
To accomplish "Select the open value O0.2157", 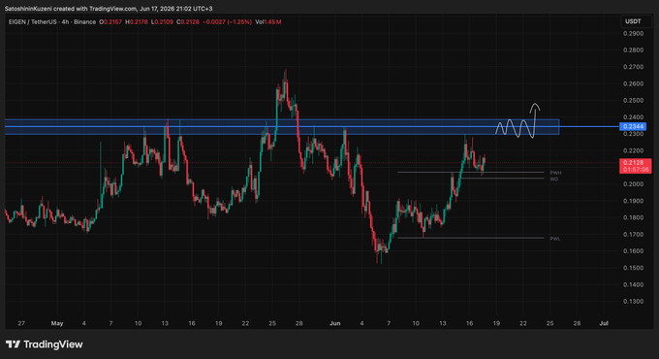I will 110,22.
